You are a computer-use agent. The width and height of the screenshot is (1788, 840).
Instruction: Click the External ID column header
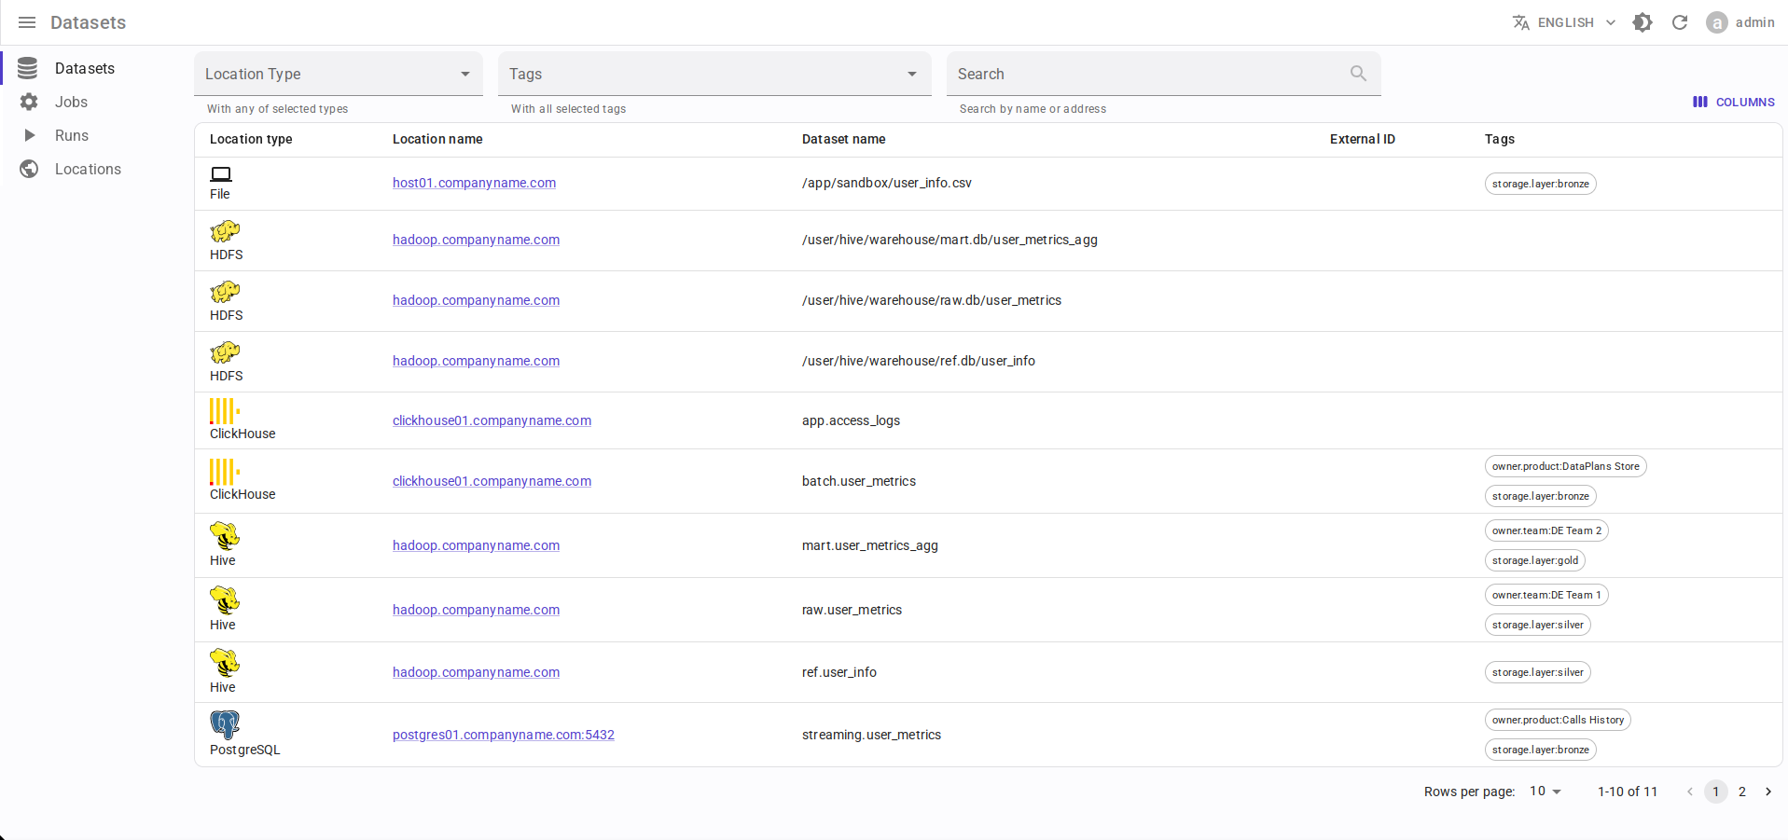[x=1363, y=139]
